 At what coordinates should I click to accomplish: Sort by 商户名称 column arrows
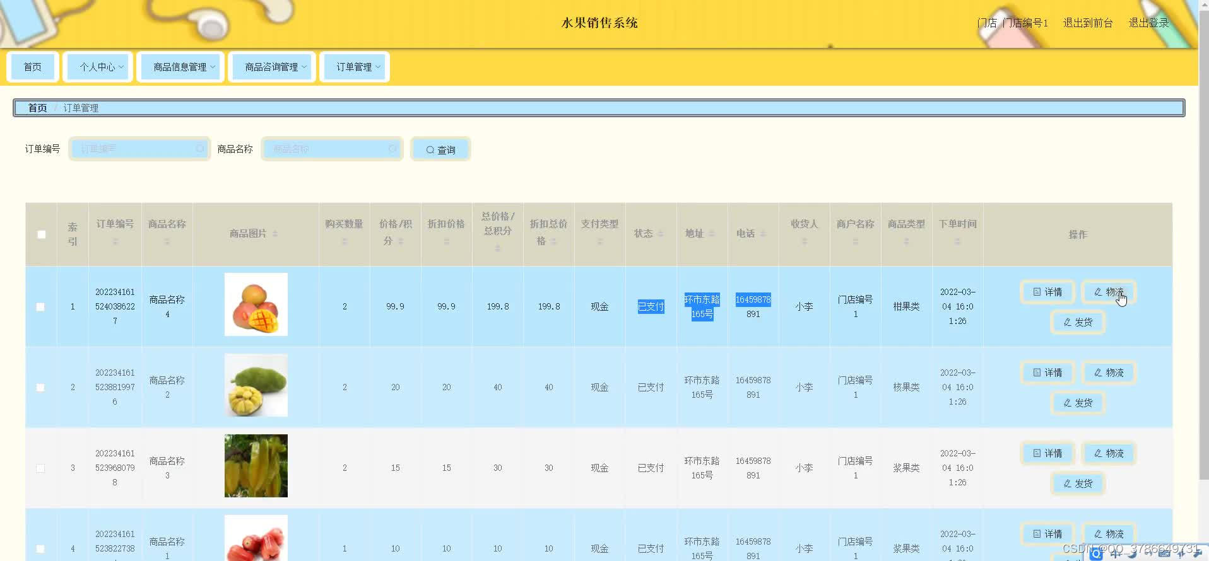[x=855, y=241]
